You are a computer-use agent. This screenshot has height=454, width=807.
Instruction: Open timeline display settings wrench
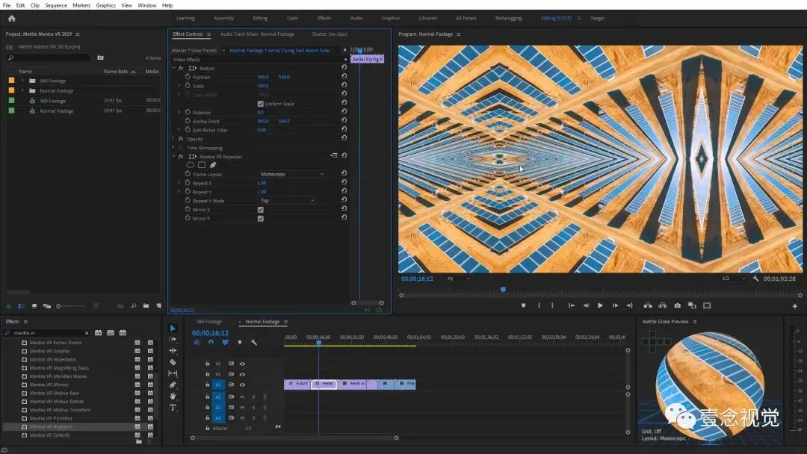(254, 342)
